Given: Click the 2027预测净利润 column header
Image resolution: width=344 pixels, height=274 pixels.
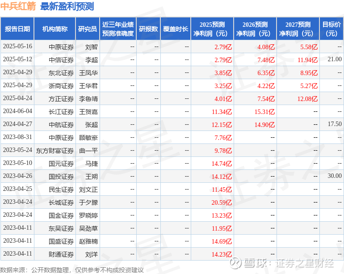Looking at the screenshot, I should pyautogui.click(x=298, y=29).
